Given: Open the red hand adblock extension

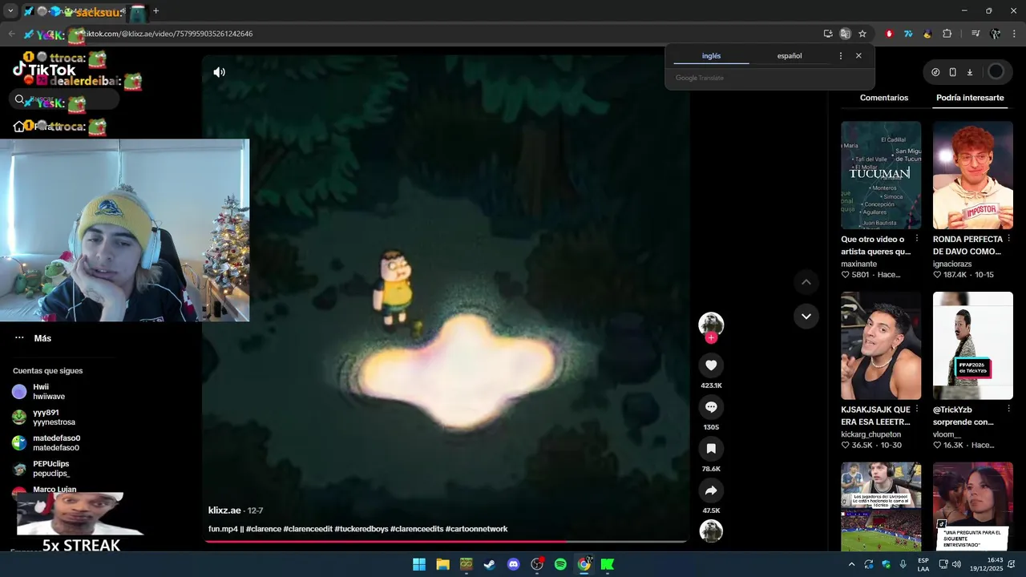Looking at the screenshot, I should pos(889,34).
